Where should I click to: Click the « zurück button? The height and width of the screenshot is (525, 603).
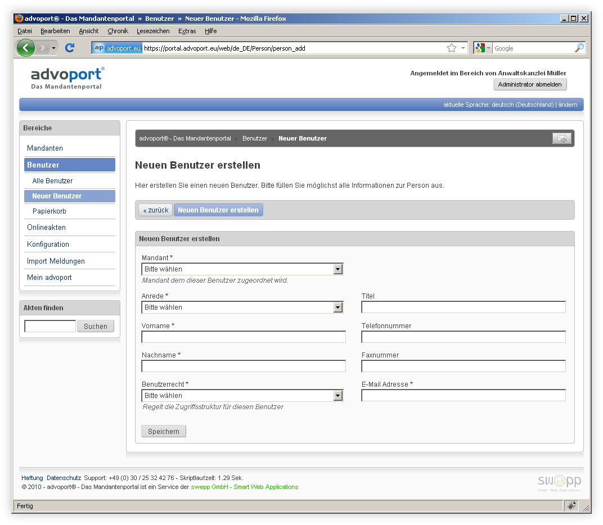(x=155, y=210)
